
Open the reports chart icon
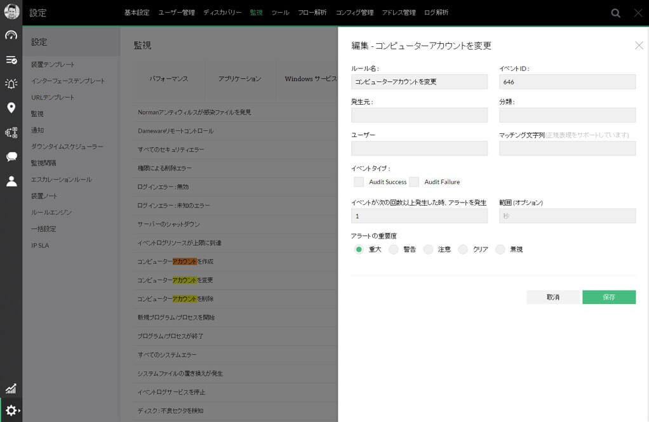(11, 388)
